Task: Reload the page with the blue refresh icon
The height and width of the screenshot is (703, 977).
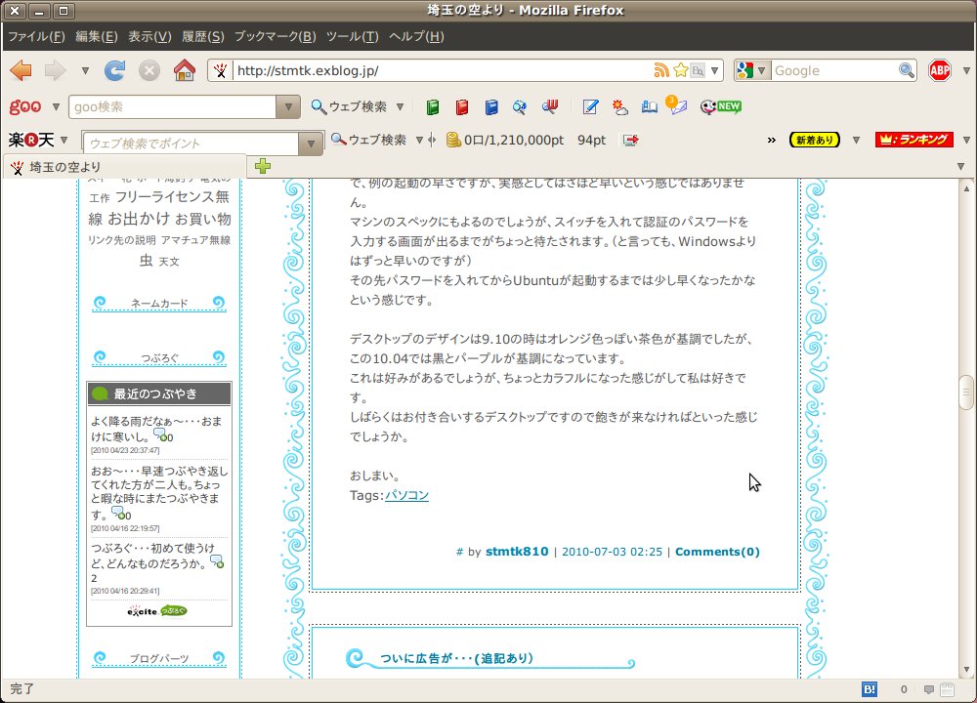Action: click(x=114, y=71)
